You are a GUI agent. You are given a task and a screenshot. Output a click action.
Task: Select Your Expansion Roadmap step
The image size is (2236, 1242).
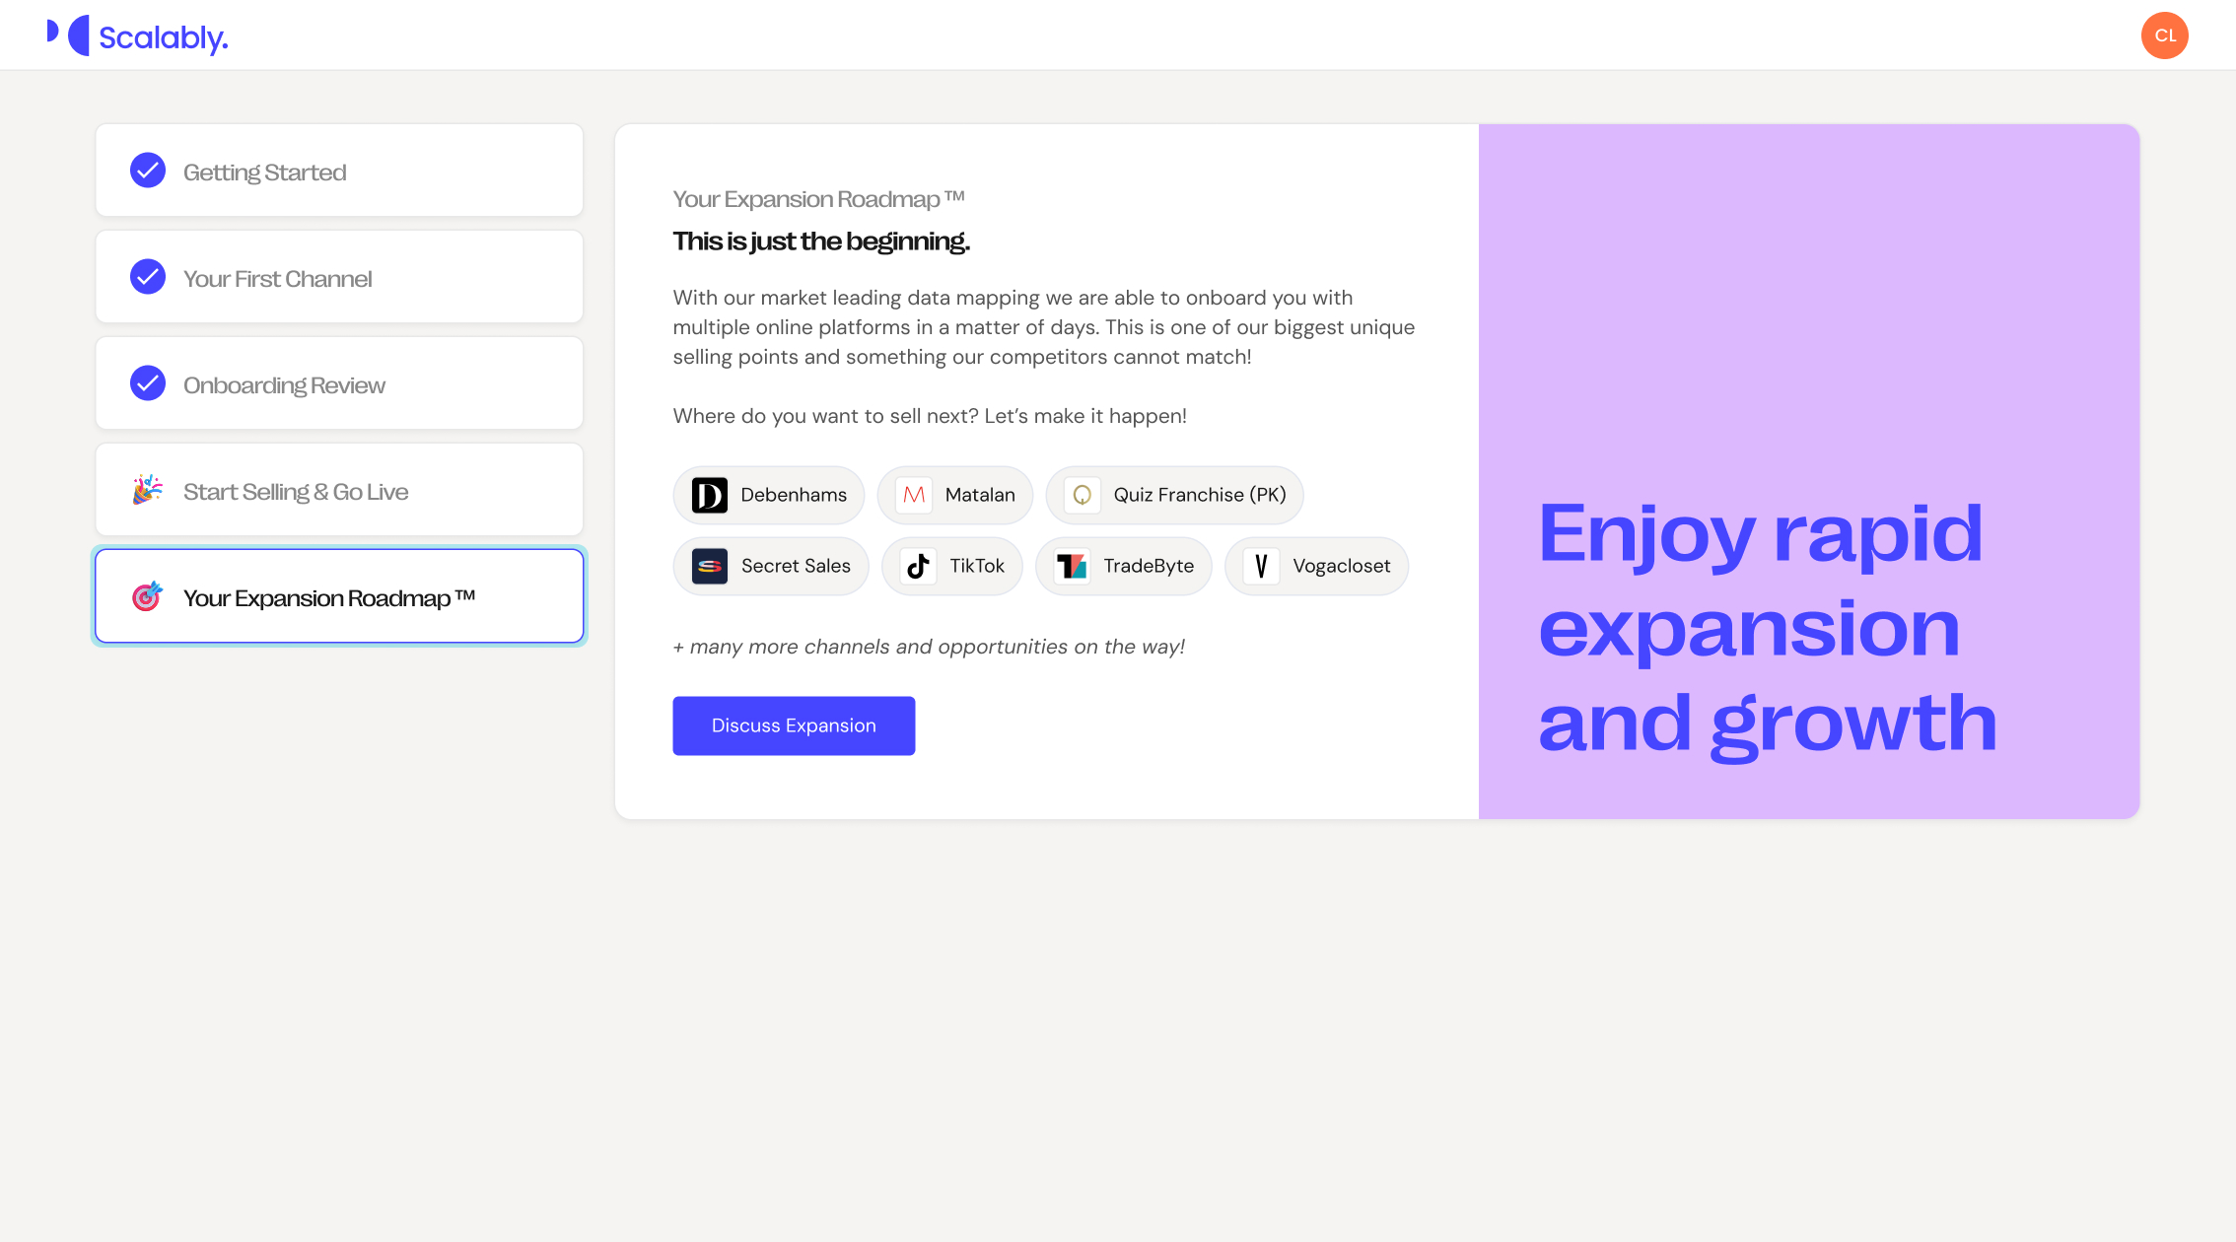pyautogui.click(x=339, y=597)
